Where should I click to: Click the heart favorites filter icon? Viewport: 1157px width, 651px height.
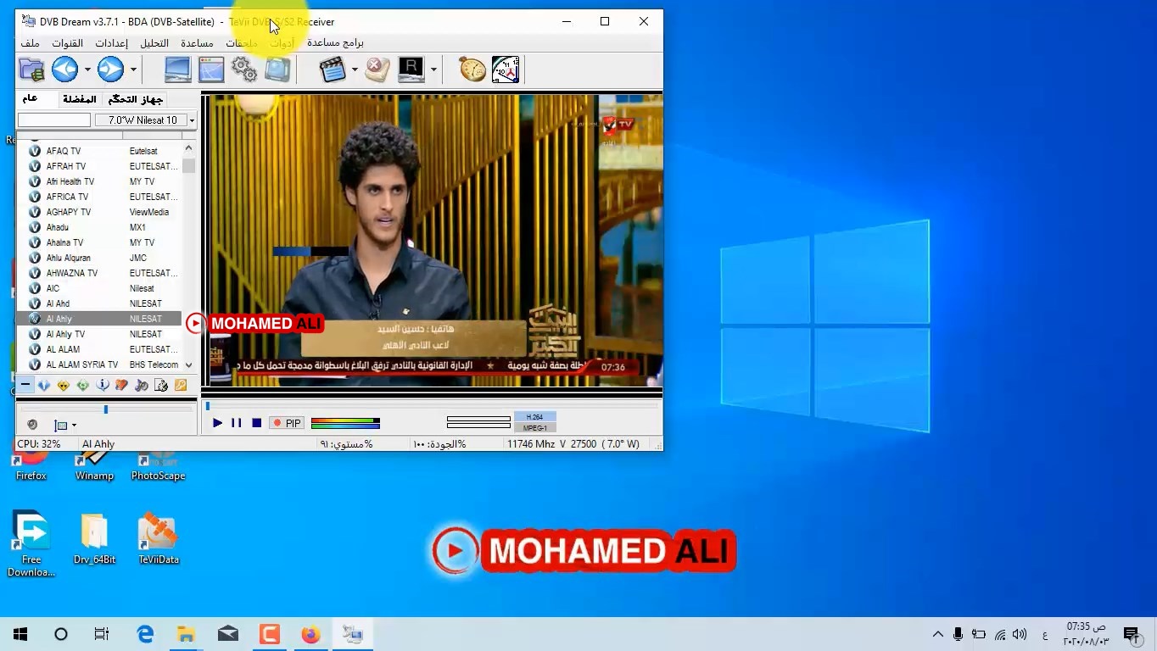pos(122,386)
